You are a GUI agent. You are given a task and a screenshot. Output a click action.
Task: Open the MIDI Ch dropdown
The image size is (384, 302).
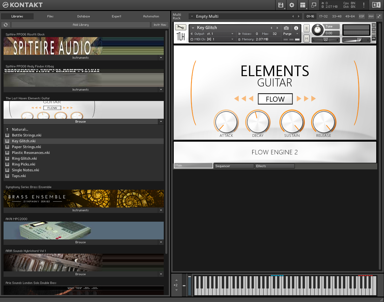tap(232, 39)
